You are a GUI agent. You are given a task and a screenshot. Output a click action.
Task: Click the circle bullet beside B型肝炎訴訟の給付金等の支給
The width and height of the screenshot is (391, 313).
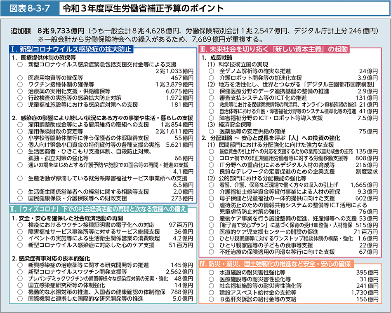pyautogui.click(x=211, y=299)
